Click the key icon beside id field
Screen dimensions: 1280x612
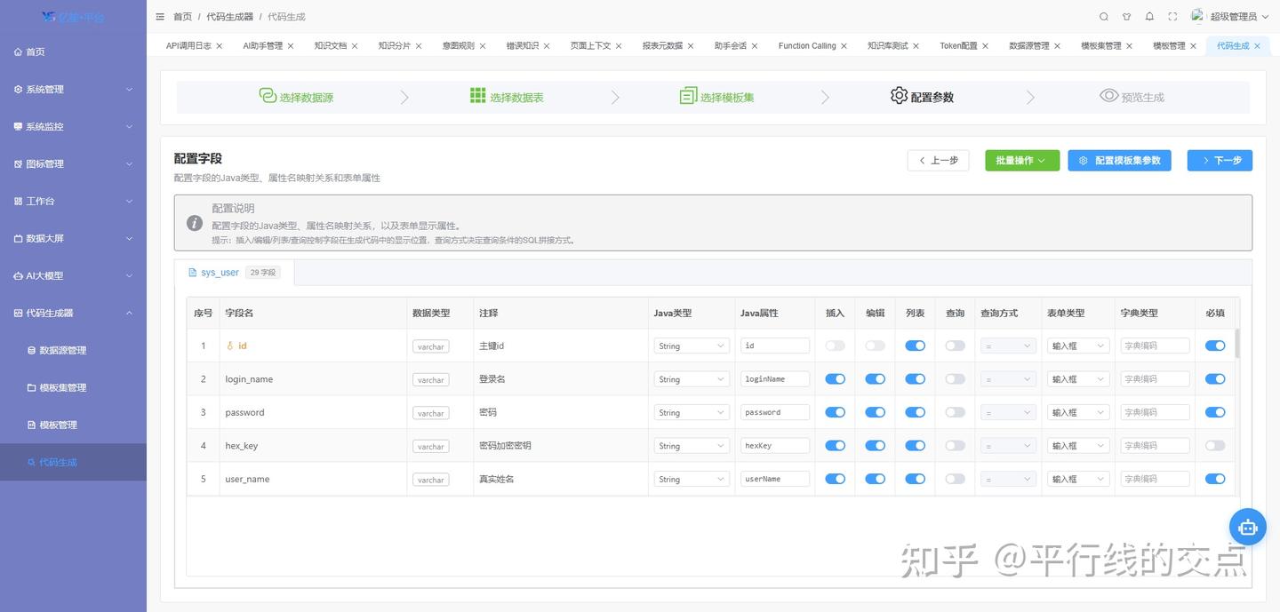[x=229, y=346]
